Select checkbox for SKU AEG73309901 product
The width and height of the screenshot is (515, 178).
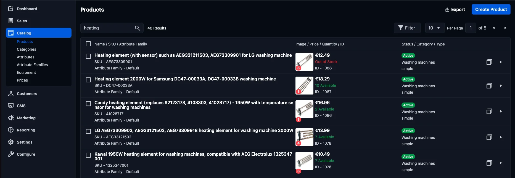[x=88, y=56]
